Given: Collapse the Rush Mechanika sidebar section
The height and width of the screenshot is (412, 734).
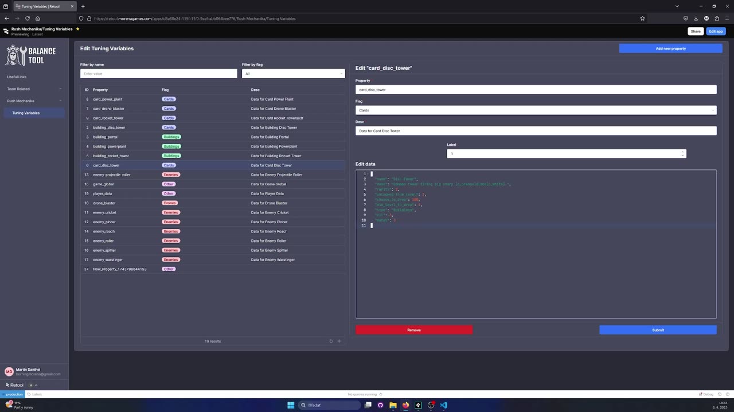Looking at the screenshot, I should pyautogui.click(x=33, y=101).
